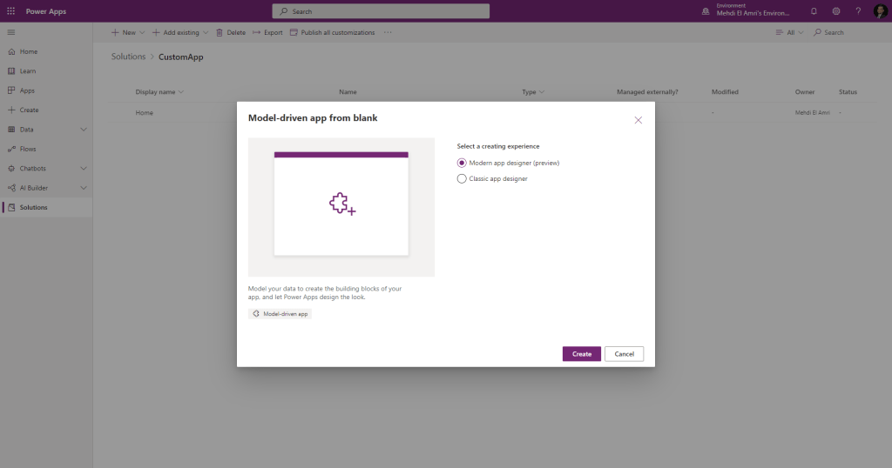Collapse the left navigation hamburger menu
Viewport: 892px width, 468px height.
tap(11, 32)
